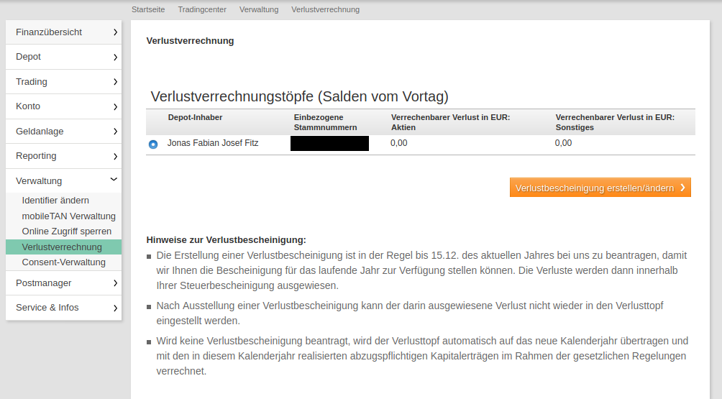Collapse the Verwaltung section
The height and width of the screenshot is (399, 722).
[114, 180]
